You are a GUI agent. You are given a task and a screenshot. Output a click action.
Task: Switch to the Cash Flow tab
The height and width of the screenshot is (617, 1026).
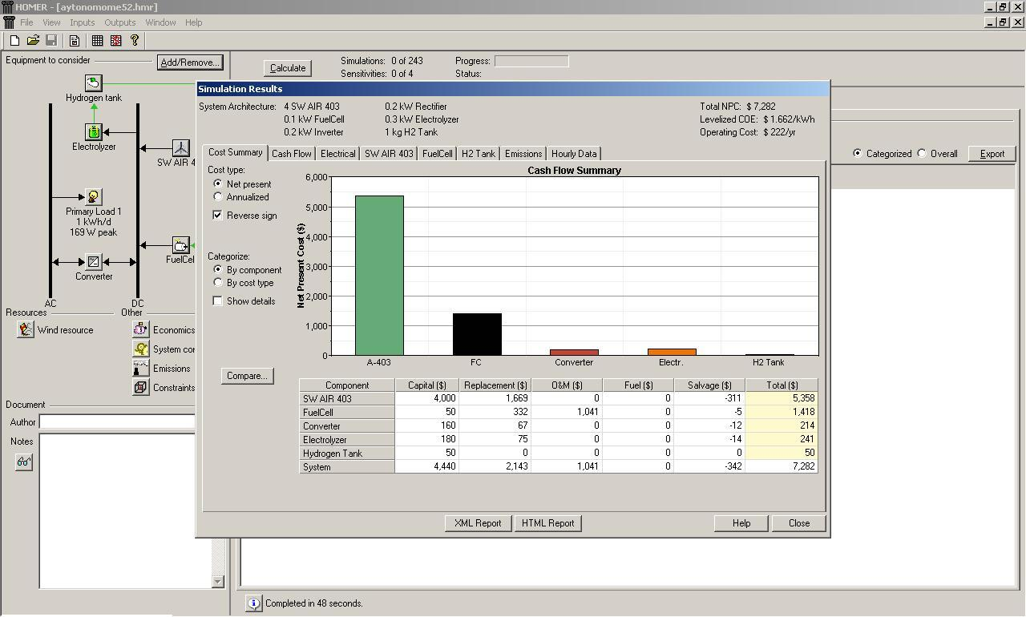(292, 153)
